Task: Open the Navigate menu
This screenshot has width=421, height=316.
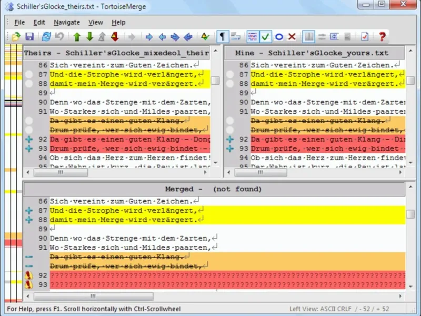Action: click(67, 22)
